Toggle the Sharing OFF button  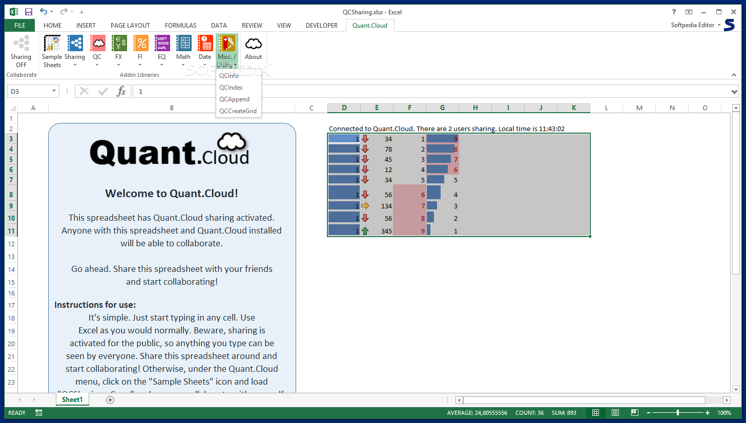(x=21, y=52)
